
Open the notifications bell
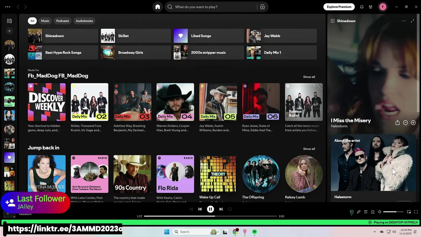tap(362, 7)
